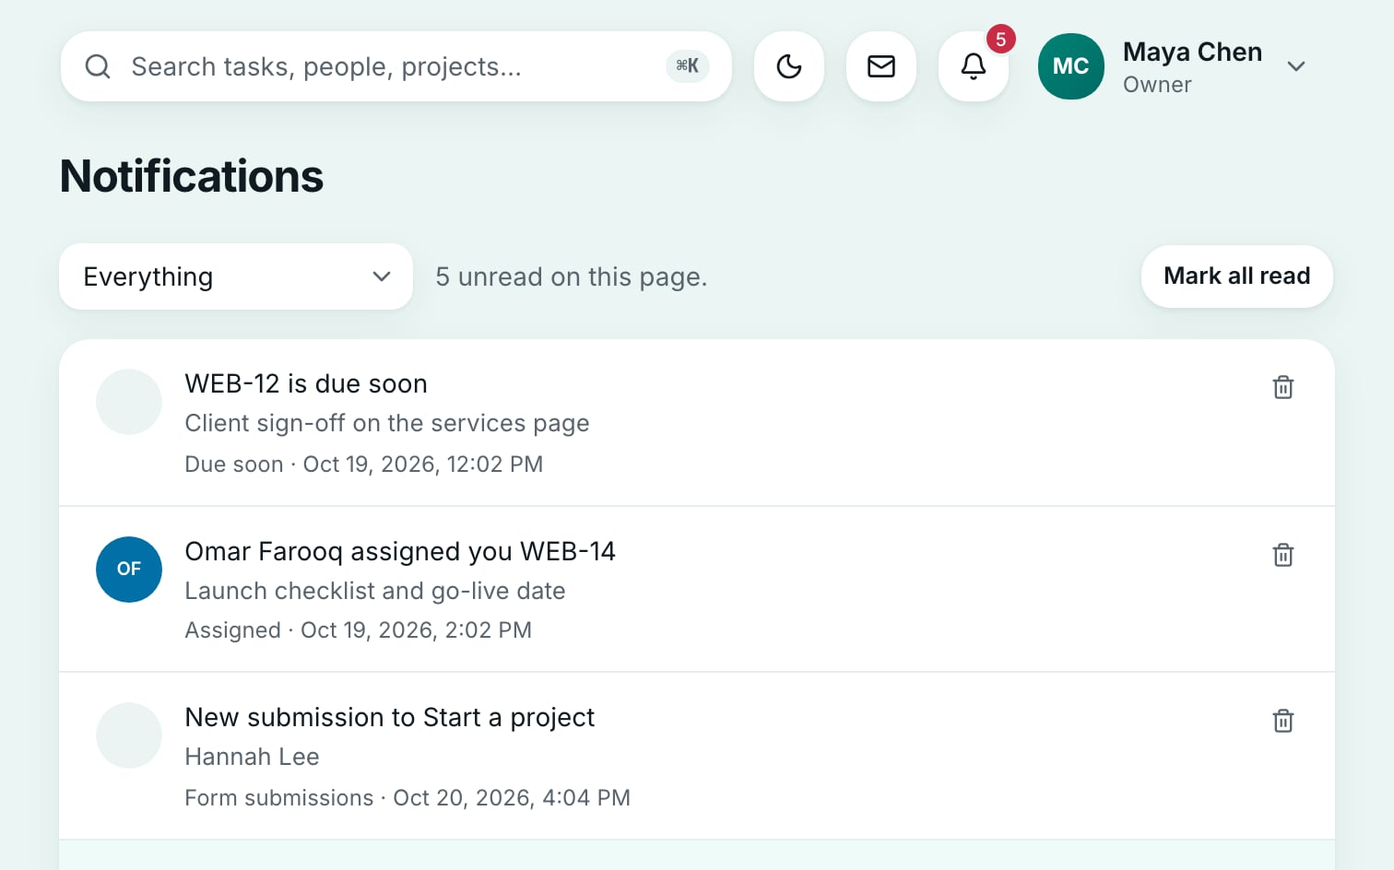
Task: Open the messages envelope icon
Action: (x=881, y=66)
